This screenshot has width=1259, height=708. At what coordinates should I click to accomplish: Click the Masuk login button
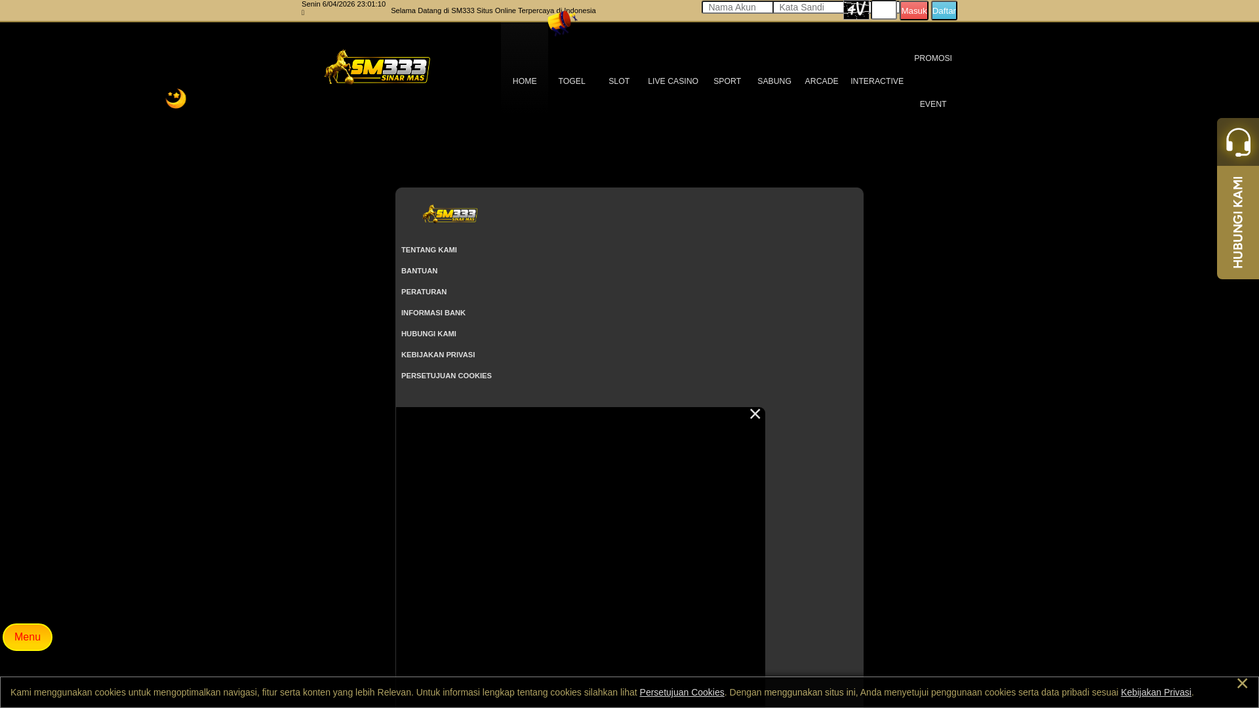point(914,10)
